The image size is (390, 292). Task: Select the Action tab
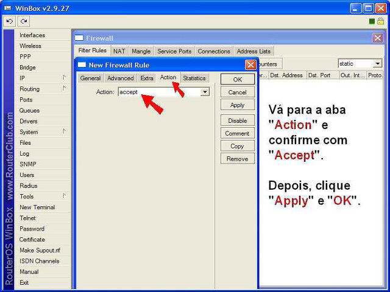tap(168, 77)
